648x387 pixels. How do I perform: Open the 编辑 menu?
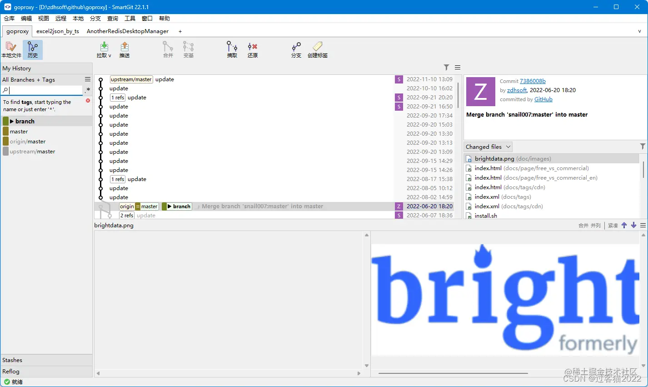coord(26,19)
